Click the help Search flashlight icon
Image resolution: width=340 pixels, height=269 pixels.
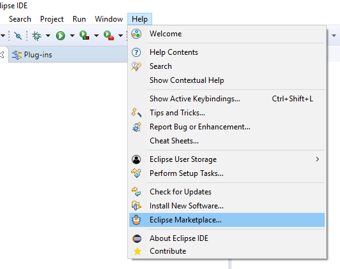[x=136, y=66]
